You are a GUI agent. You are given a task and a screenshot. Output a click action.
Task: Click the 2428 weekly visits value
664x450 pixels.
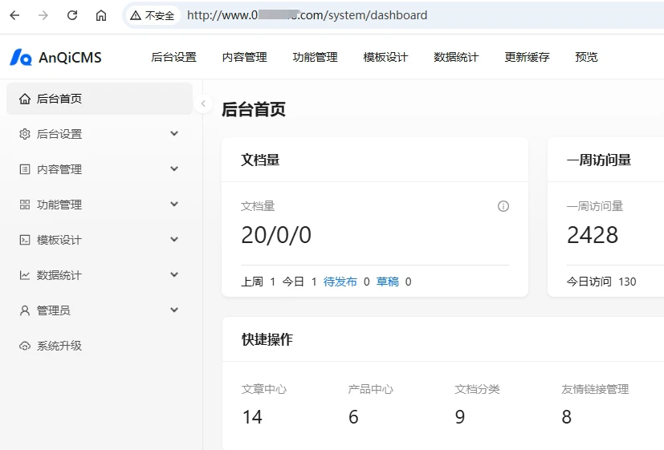(593, 235)
